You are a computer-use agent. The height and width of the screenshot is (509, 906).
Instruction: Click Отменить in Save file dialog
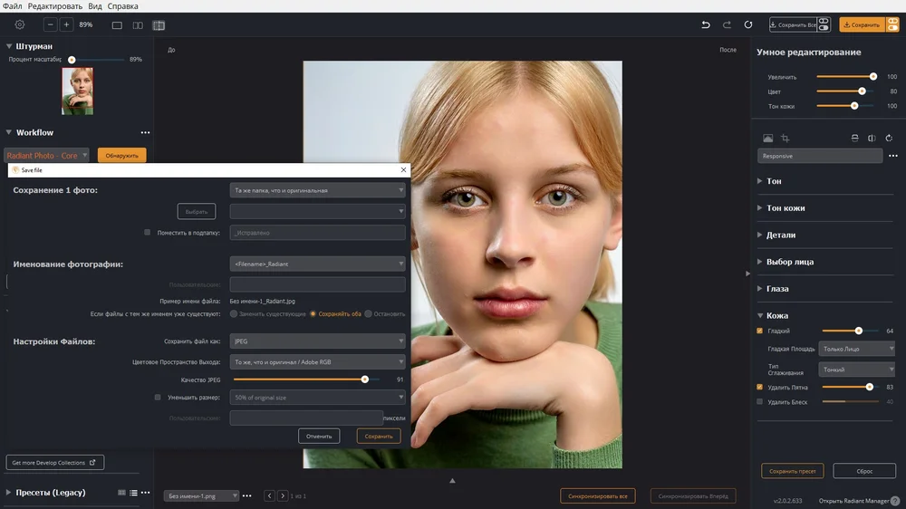pos(319,437)
